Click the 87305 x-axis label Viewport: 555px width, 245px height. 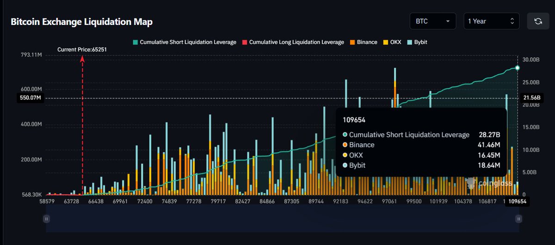click(291, 202)
